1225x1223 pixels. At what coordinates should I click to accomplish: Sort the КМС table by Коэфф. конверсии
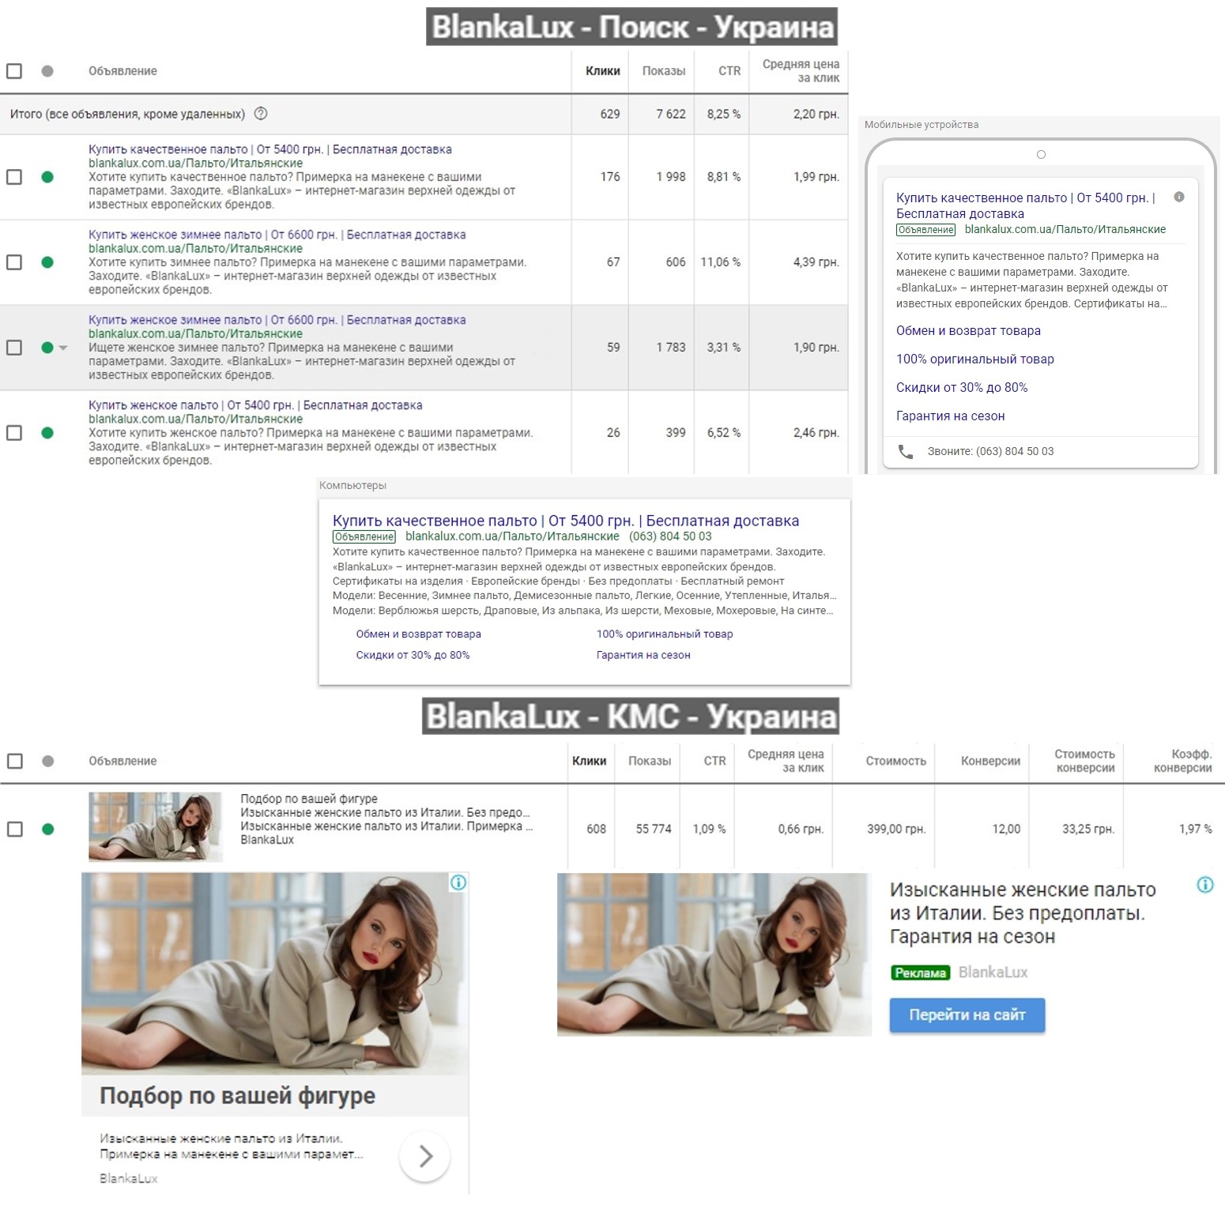click(1182, 761)
